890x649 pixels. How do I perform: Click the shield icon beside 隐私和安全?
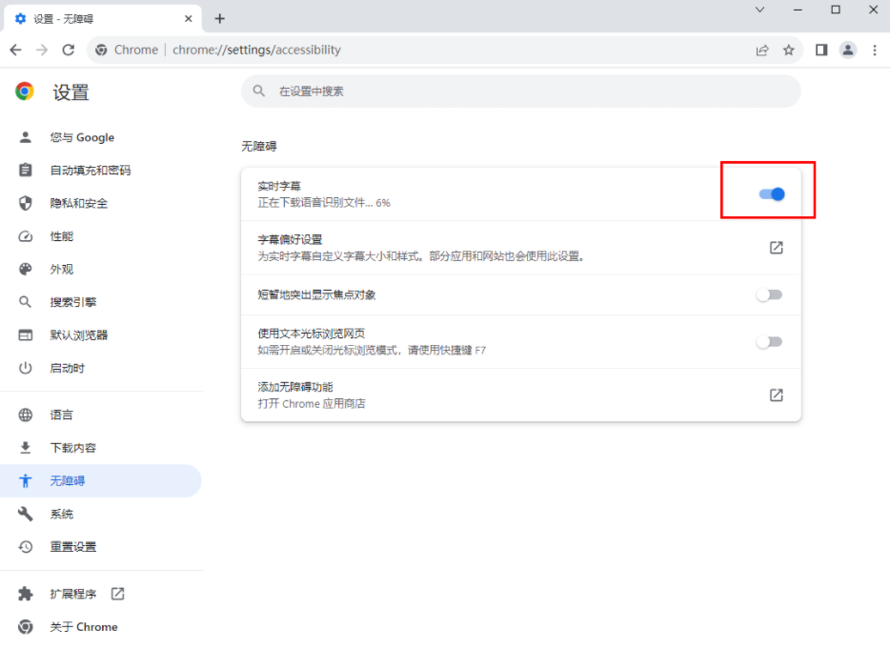pos(25,203)
